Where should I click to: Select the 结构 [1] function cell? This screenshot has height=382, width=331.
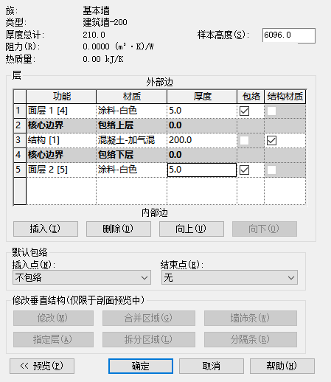coord(61,140)
